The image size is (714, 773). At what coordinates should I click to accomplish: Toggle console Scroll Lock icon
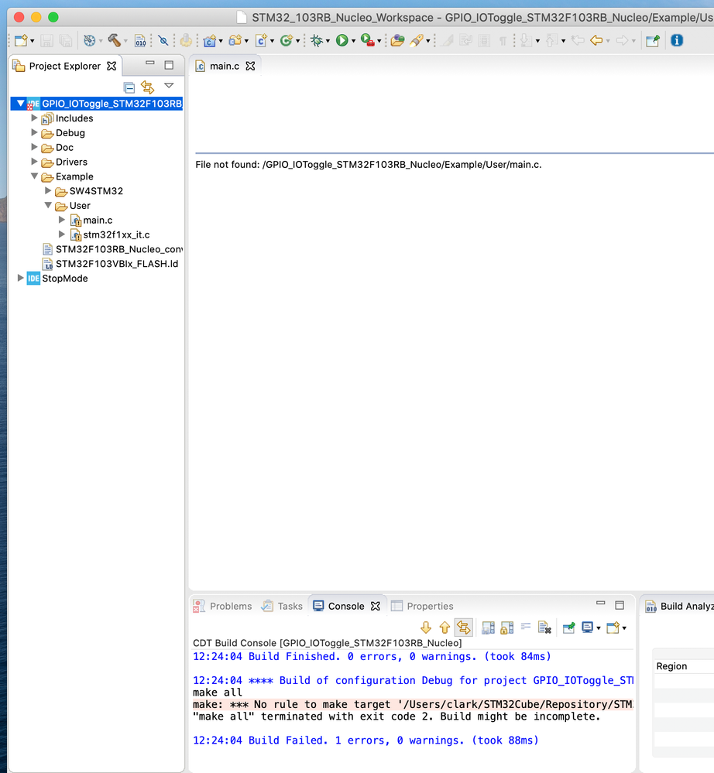pyautogui.click(x=506, y=628)
